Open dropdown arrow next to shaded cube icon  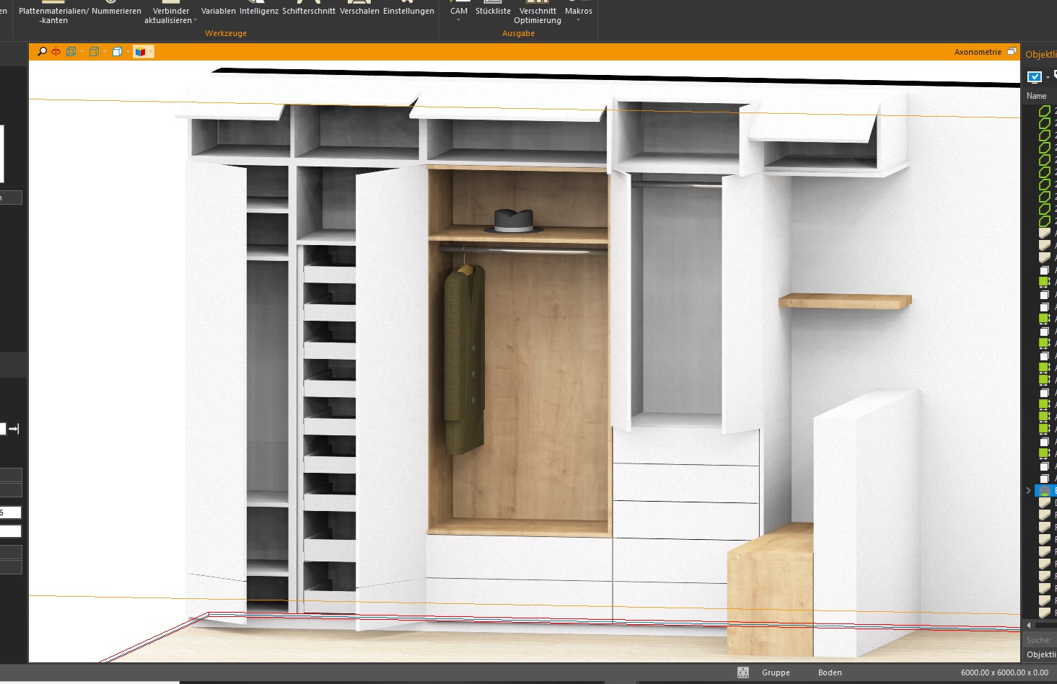click(x=128, y=52)
